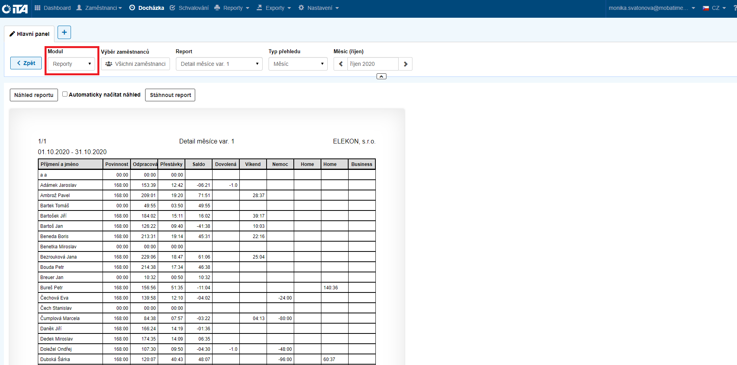Add a new panel with plus button
The width and height of the screenshot is (737, 365).
pos(64,32)
